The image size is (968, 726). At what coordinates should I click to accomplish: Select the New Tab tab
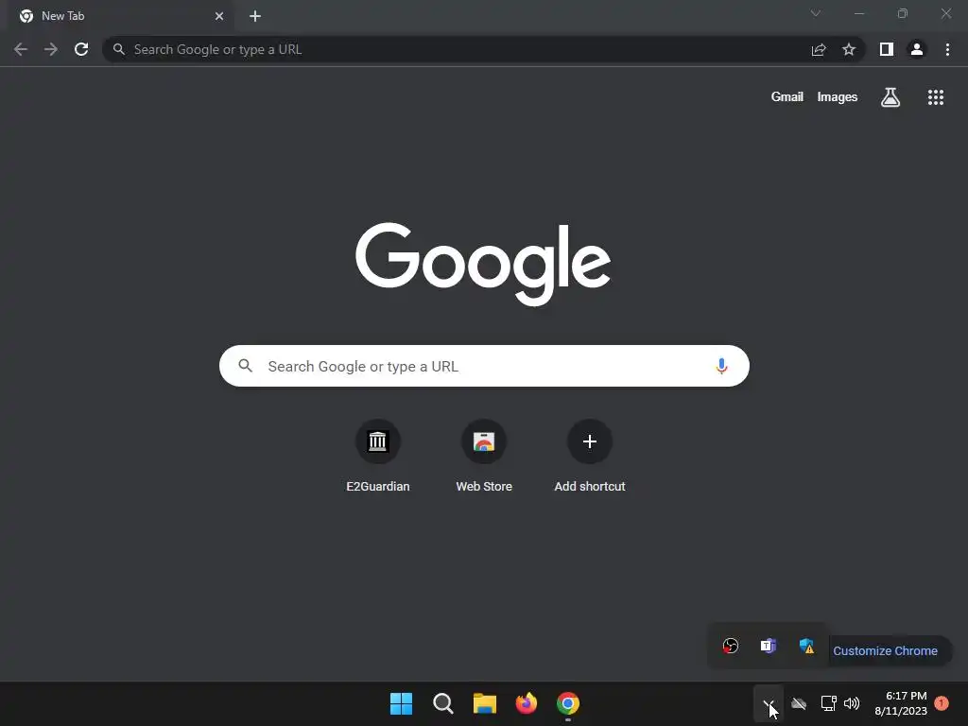[120, 16]
